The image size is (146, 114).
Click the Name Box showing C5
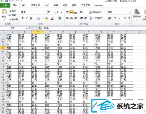pyautogui.click(x=14, y=28)
